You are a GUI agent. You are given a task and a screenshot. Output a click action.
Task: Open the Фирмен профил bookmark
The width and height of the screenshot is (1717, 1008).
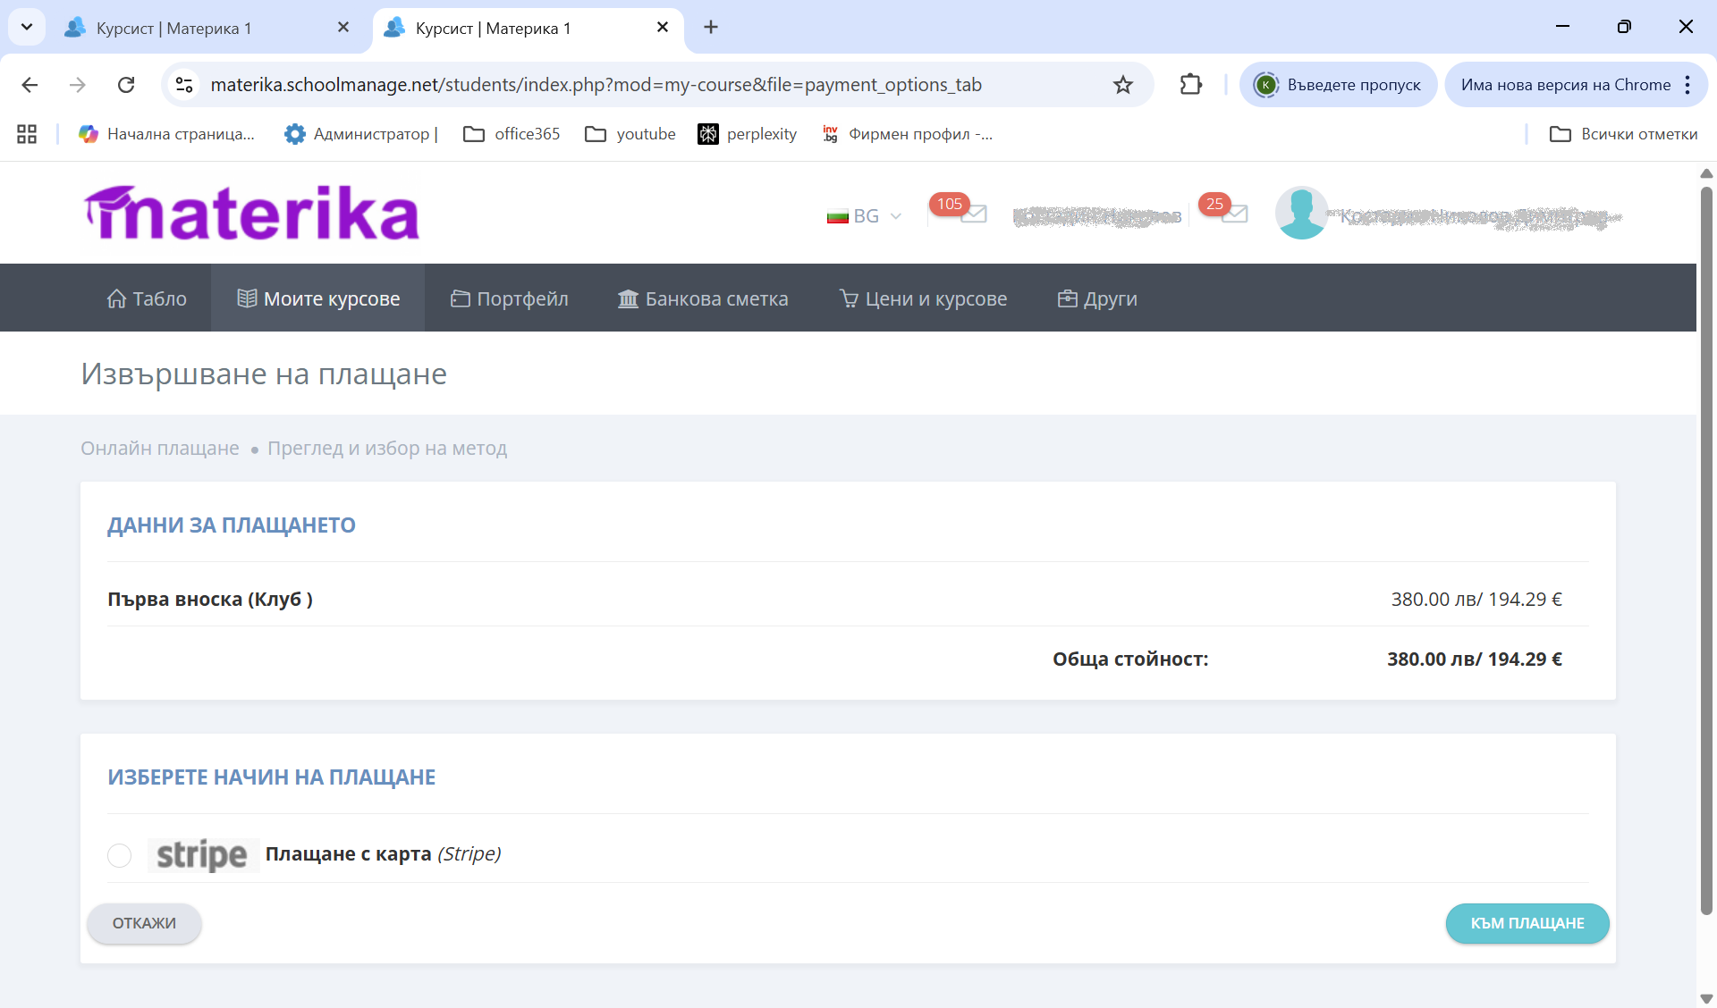(908, 134)
